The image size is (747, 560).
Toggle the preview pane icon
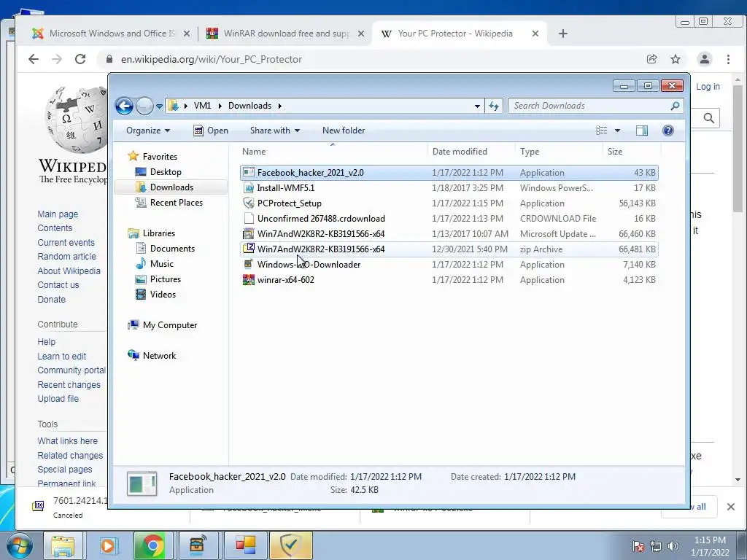pyautogui.click(x=642, y=131)
